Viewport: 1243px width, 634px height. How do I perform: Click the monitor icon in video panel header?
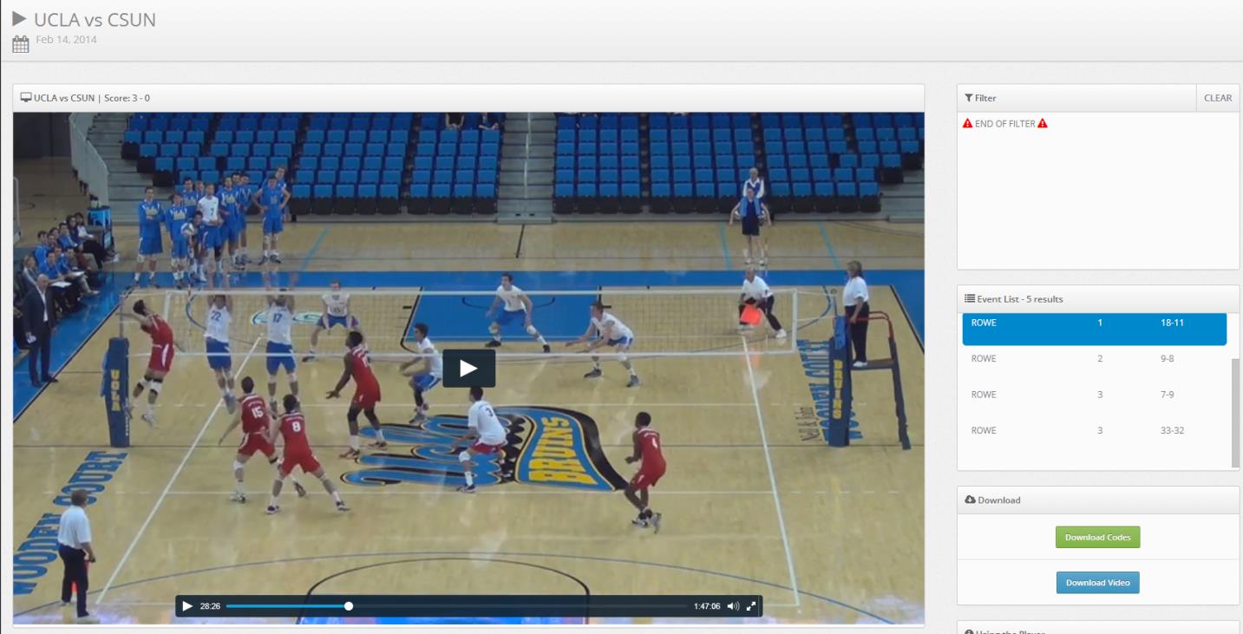(26, 98)
